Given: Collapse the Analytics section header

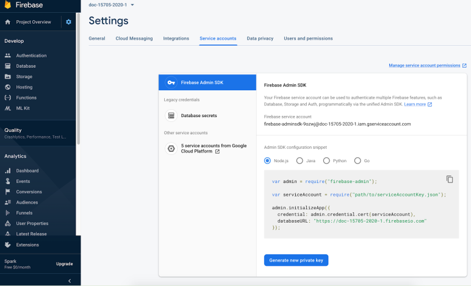Looking at the screenshot, I should click(15, 156).
